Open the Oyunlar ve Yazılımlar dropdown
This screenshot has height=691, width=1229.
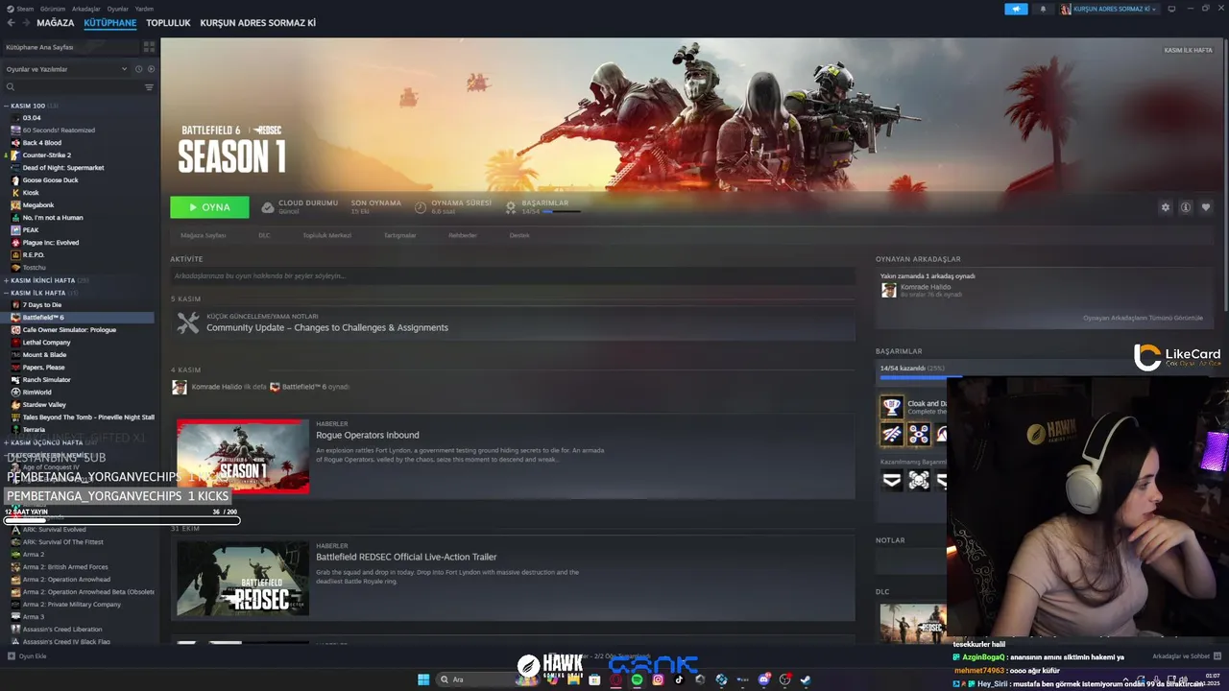66,69
